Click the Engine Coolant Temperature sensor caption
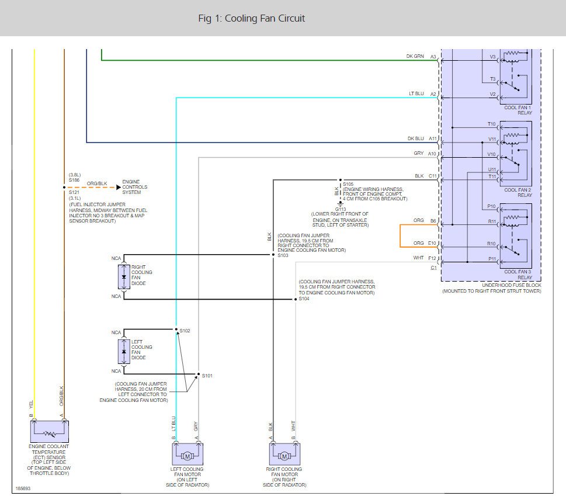The image size is (566, 503). pos(49,460)
